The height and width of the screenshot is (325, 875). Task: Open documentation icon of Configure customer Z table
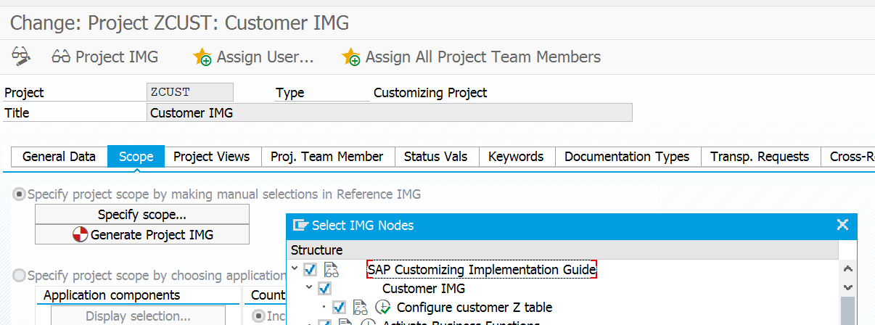pyautogui.click(x=361, y=308)
